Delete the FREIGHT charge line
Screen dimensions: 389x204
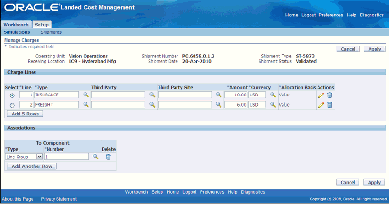330,105
